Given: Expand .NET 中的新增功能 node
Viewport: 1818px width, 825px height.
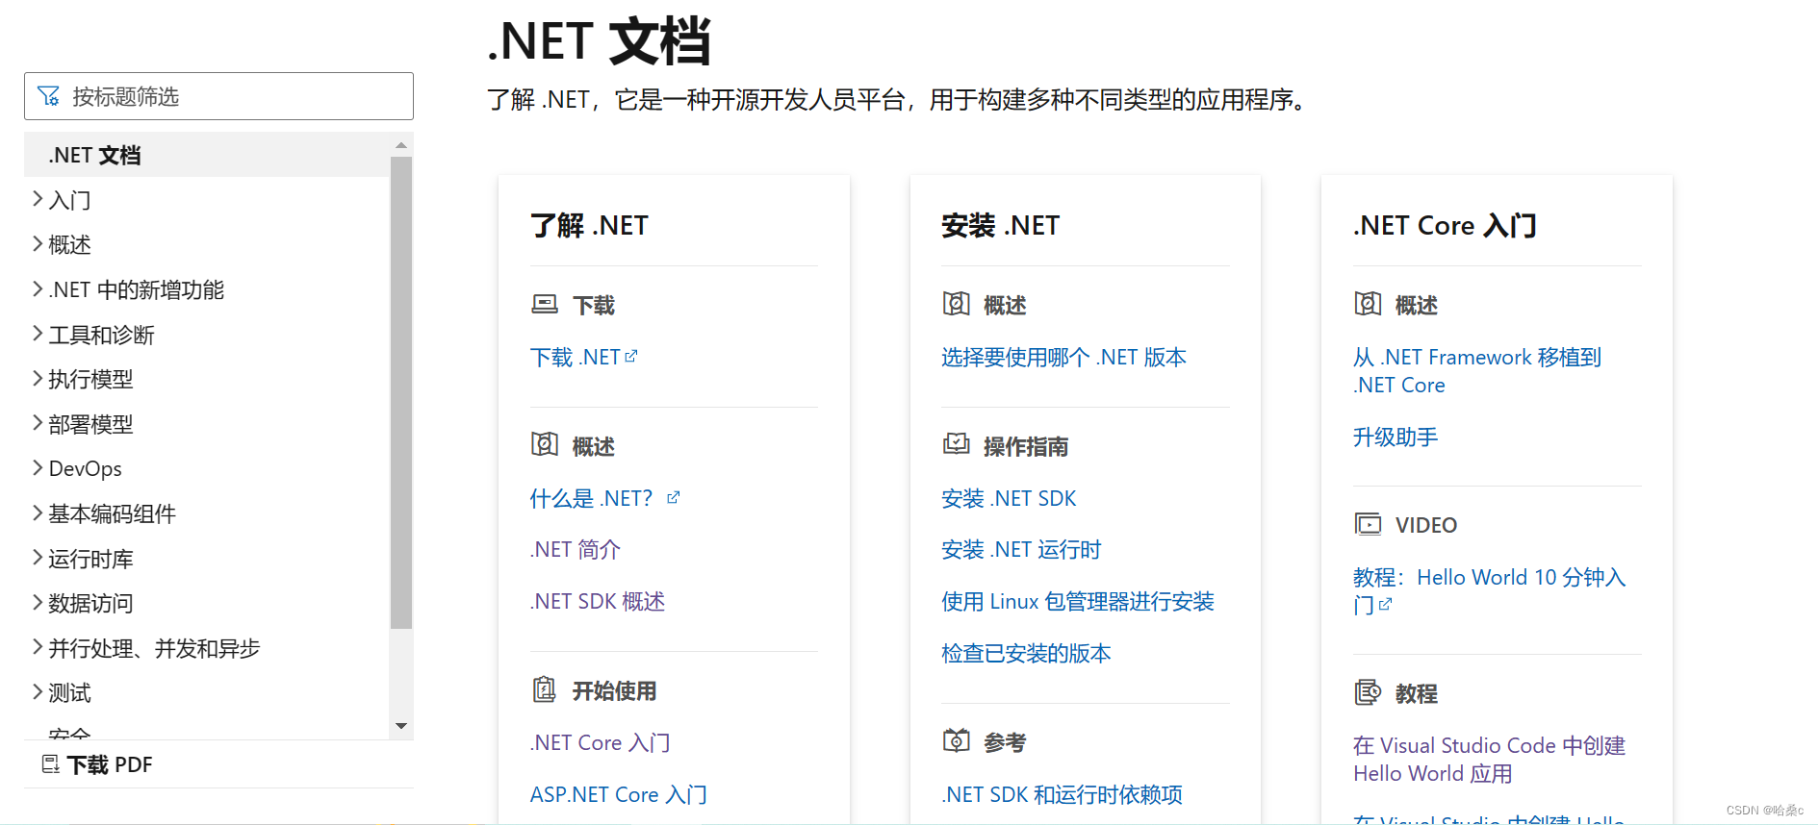Looking at the screenshot, I should (x=38, y=288).
